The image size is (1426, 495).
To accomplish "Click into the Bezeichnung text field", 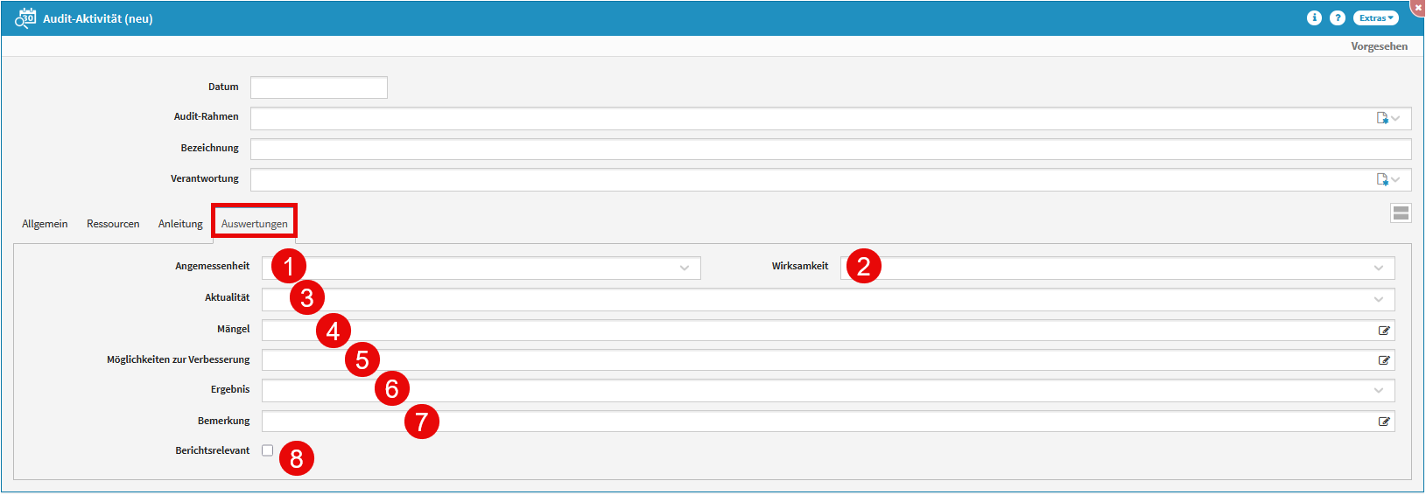I will click(830, 149).
